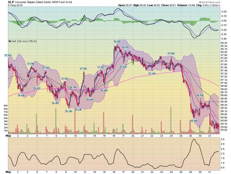Click the 57.00 price axis label

pos(224,83)
